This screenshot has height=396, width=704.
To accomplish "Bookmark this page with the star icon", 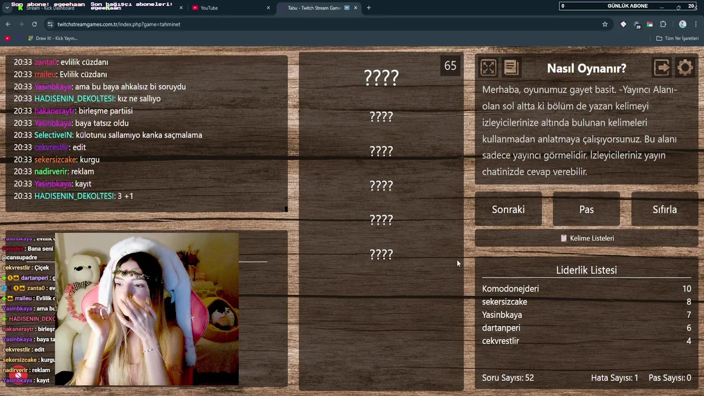I will pyautogui.click(x=605, y=24).
